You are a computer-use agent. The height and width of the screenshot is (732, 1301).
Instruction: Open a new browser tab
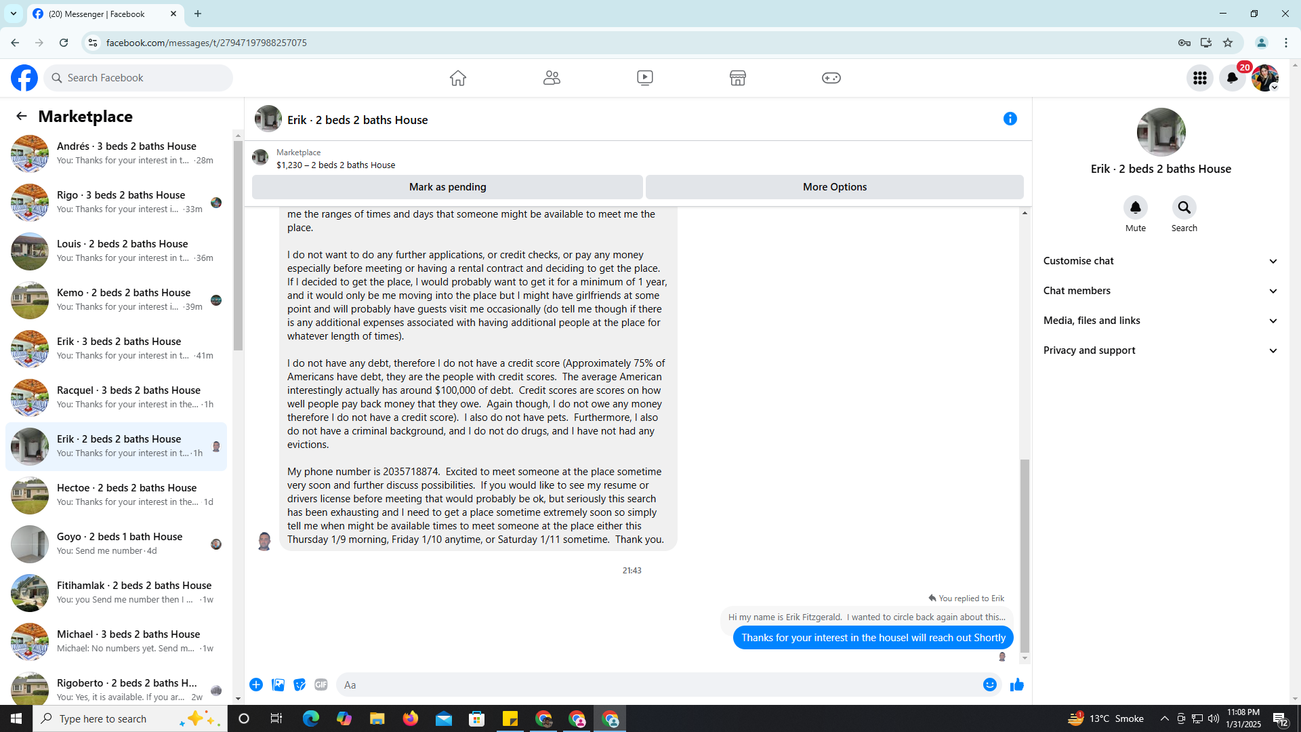198,14
